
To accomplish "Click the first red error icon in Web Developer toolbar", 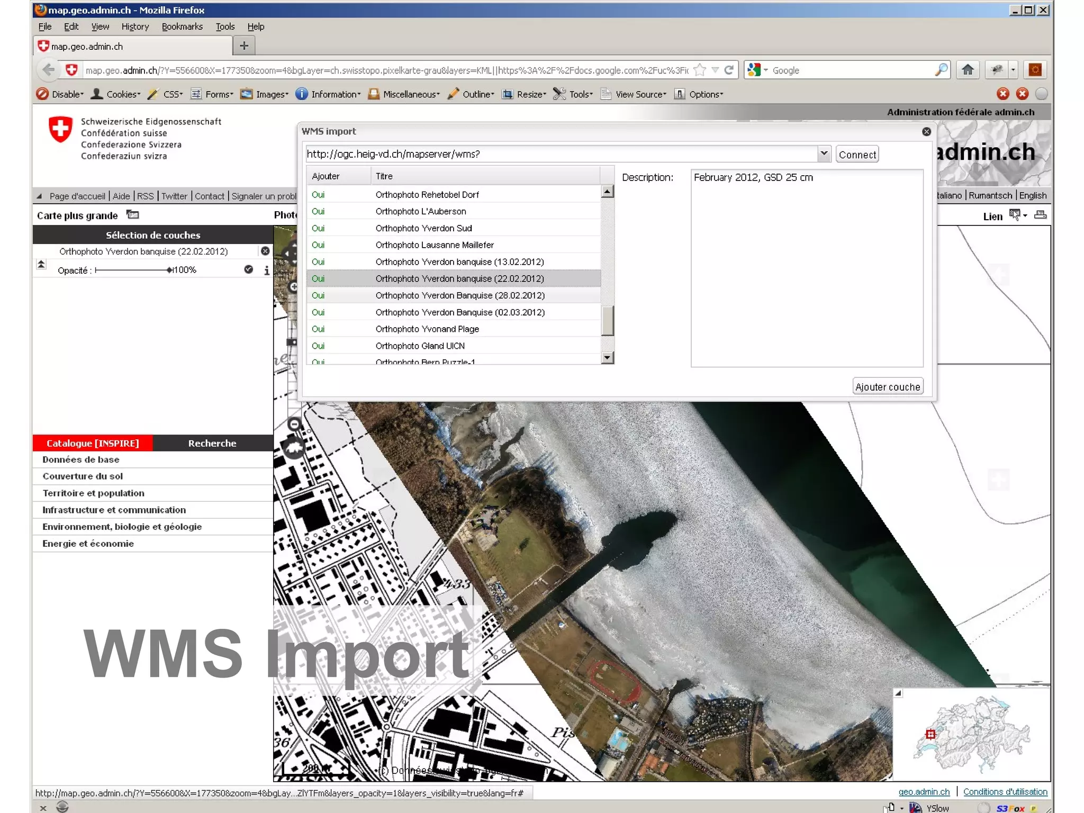I will pos(1002,94).
